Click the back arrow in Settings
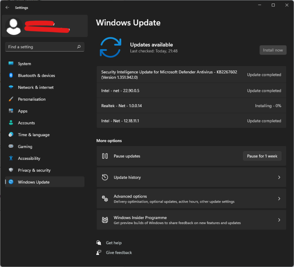Viewport: 294px width, 267px height. [7, 7]
